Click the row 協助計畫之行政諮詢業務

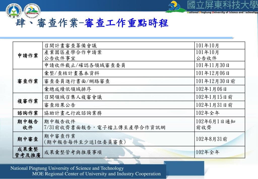[118, 113]
